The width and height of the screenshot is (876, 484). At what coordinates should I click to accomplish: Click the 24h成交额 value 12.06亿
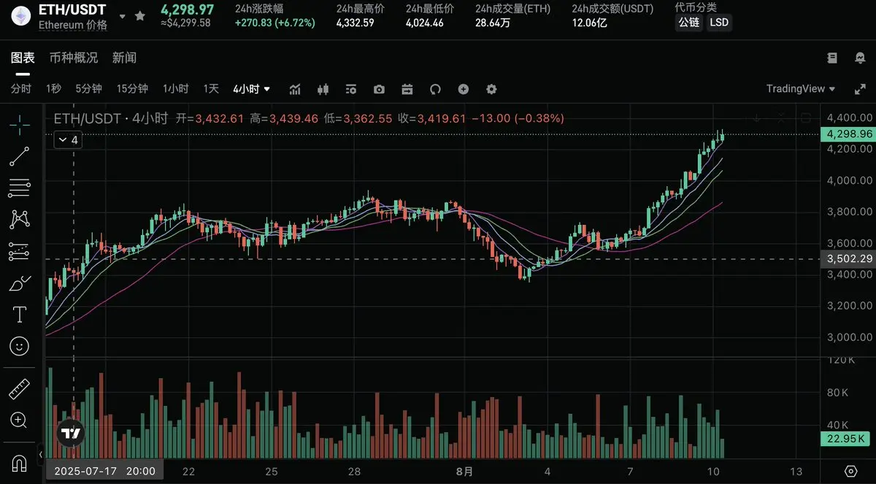pyautogui.click(x=591, y=23)
